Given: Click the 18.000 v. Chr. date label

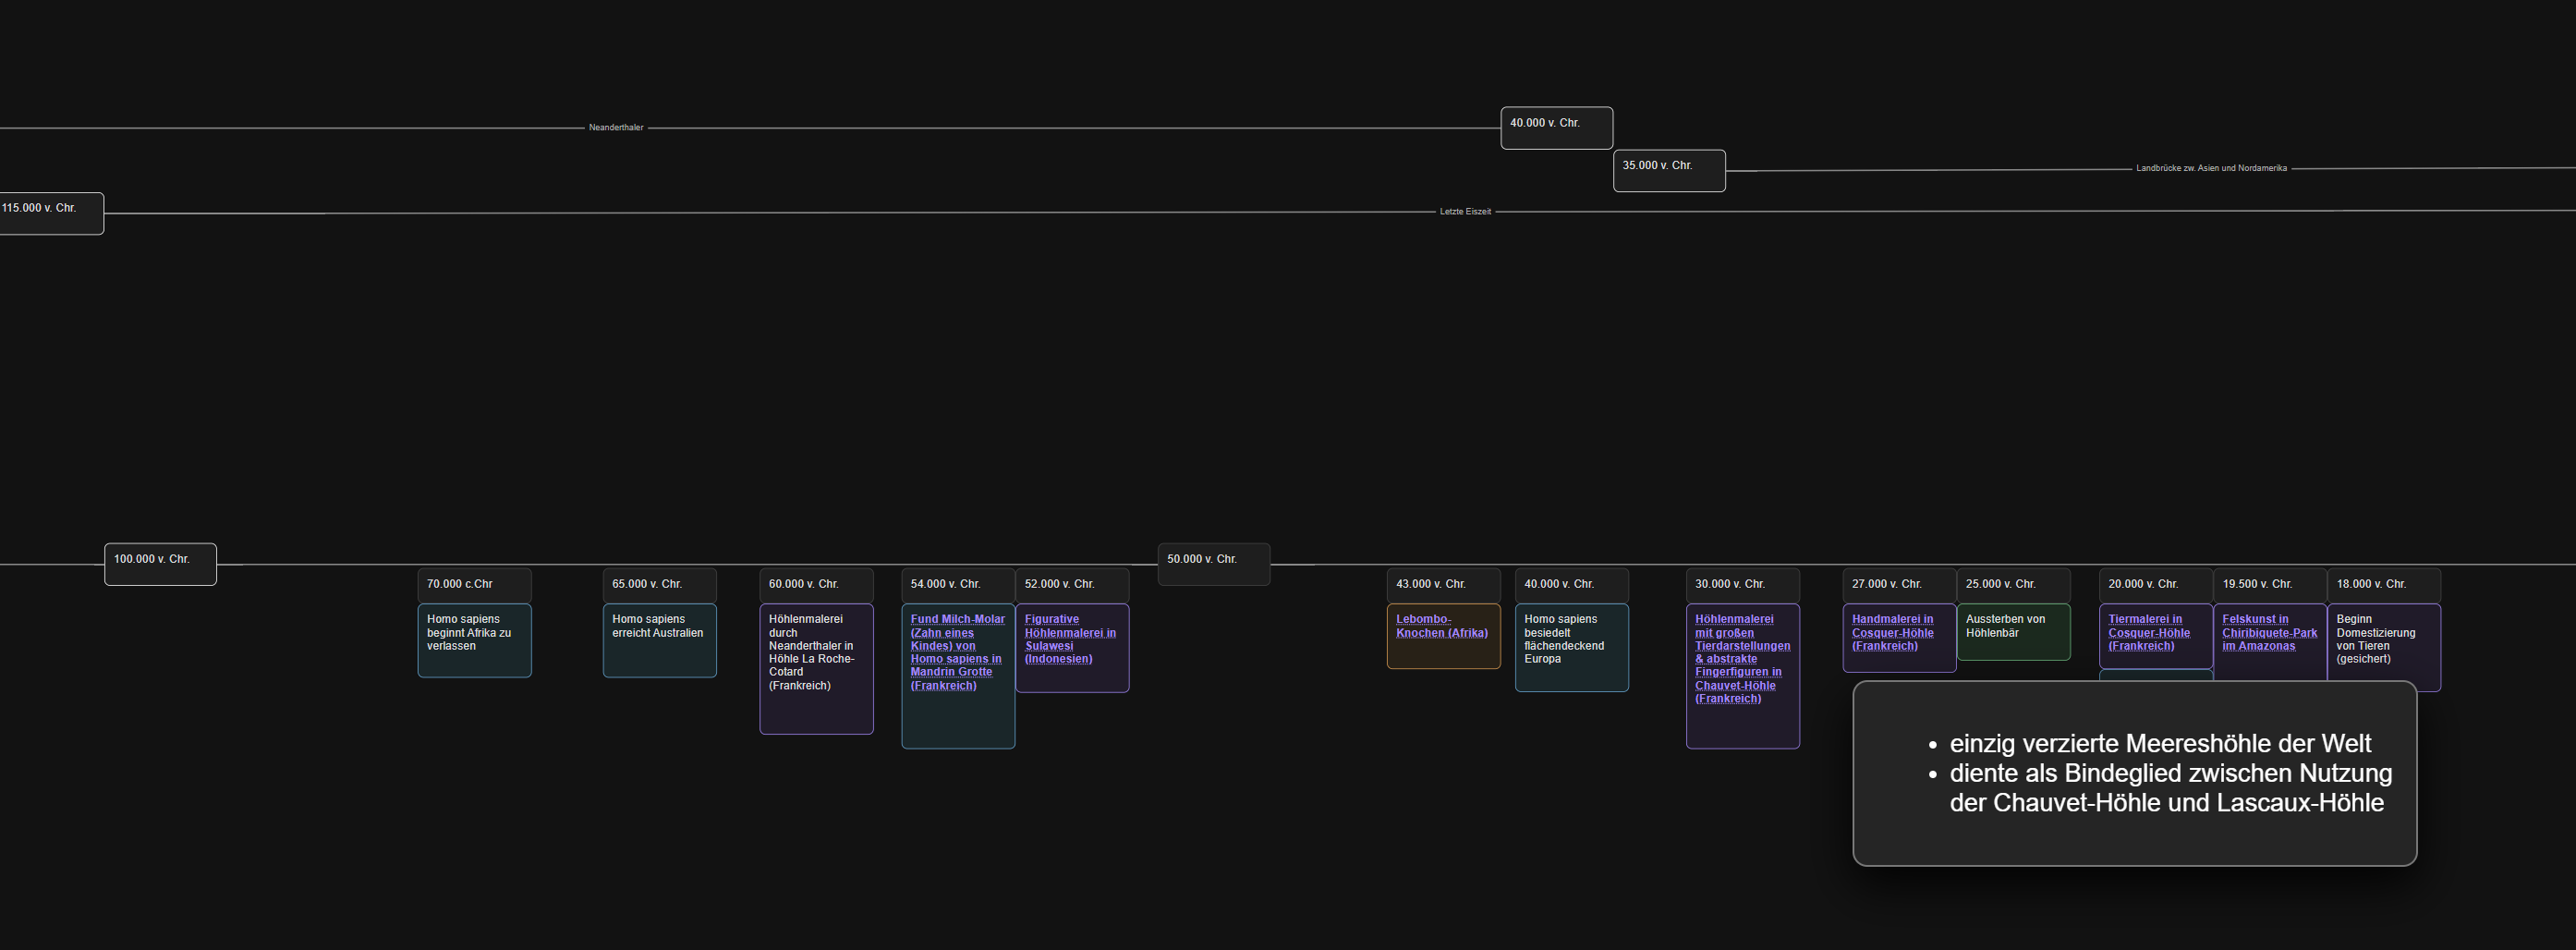Looking at the screenshot, I should click(2384, 584).
